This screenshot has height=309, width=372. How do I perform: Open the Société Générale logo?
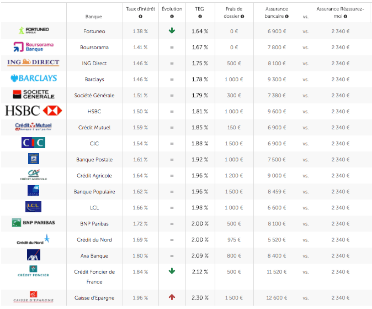pyautogui.click(x=33, y=95)
